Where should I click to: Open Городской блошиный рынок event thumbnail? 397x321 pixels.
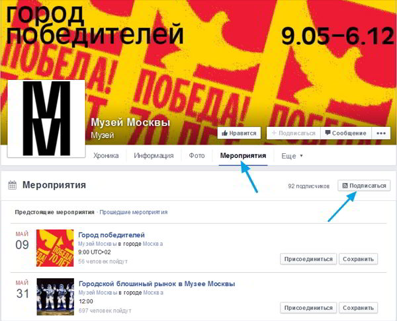[x=55, y=297]
